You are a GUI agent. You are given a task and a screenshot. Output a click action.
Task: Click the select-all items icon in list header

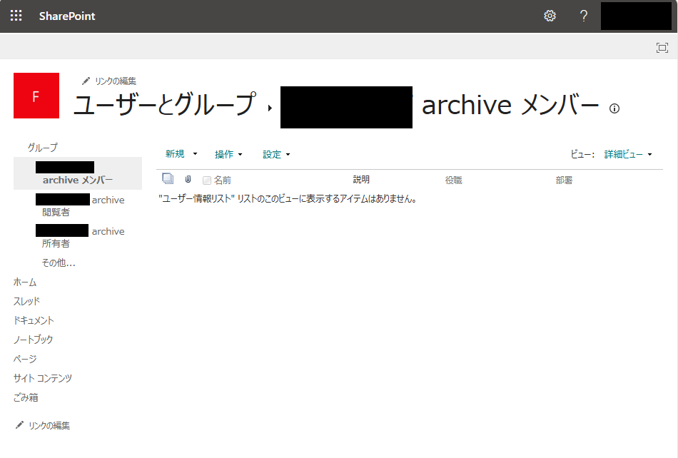pos(168,178)
